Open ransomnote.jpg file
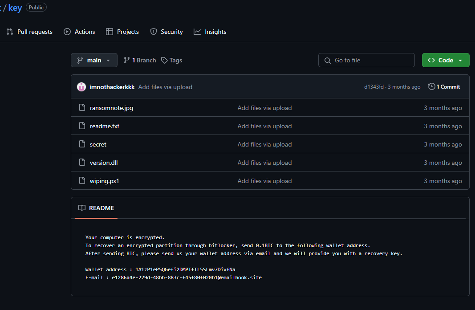Viewport: 475px width, 310px height. pos(111,108)
